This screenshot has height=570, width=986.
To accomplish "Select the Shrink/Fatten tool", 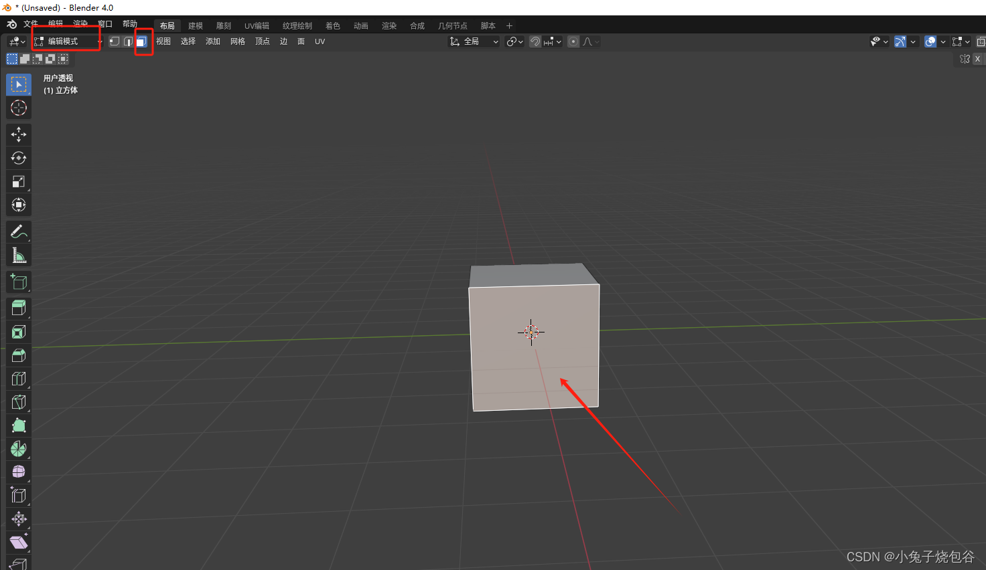I will tap(19, 519).
